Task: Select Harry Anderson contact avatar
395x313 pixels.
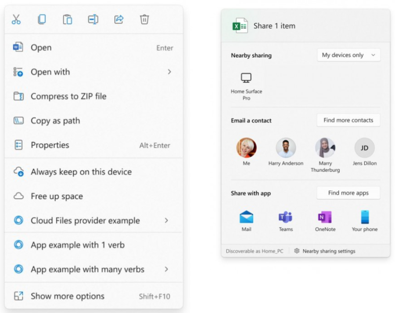Action: (x=286, y=148)
